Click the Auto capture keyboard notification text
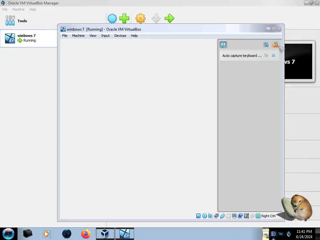The image size is (320, 240). (242, 56)
